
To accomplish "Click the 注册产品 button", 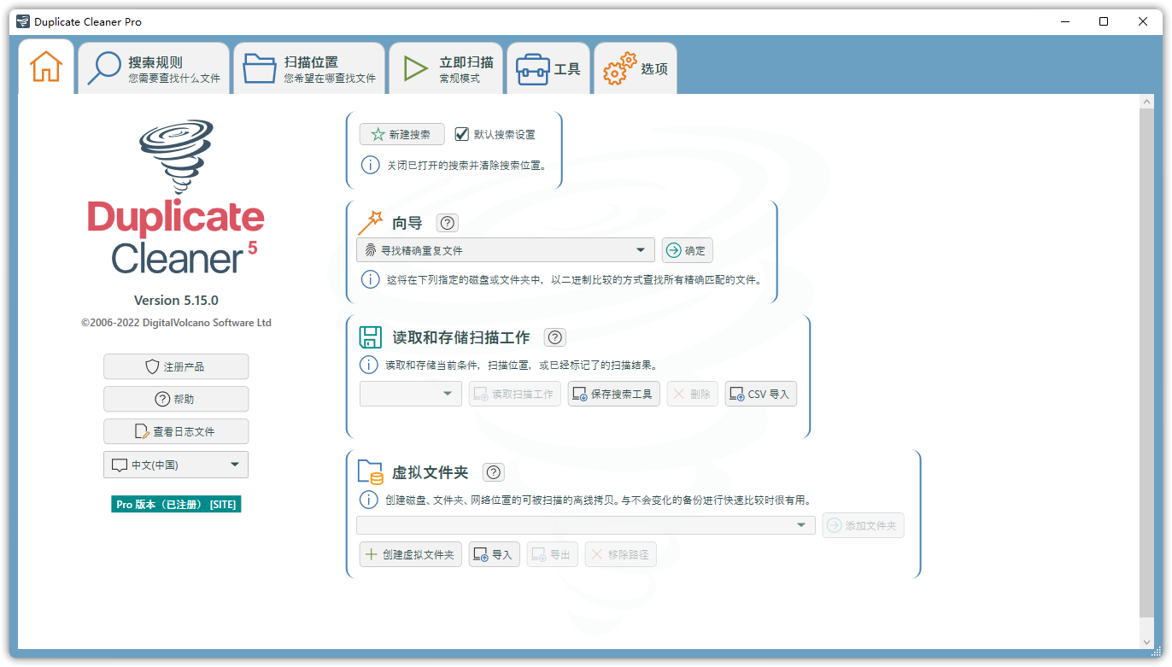I will (x=176, y=366).
